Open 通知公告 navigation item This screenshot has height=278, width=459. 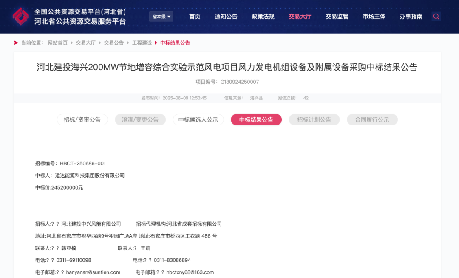coord(226,17)
